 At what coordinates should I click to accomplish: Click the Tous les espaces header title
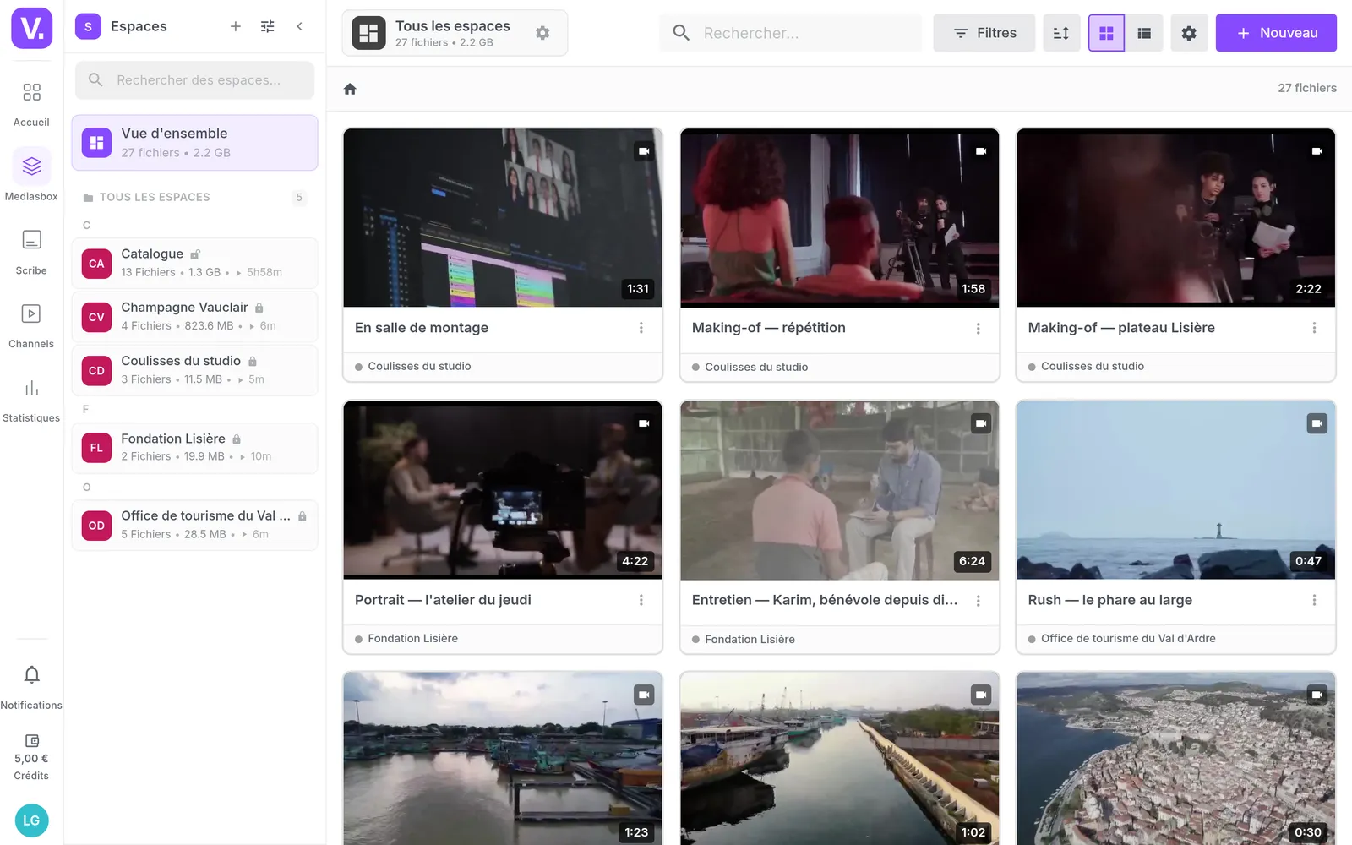[x=453, y=26]
